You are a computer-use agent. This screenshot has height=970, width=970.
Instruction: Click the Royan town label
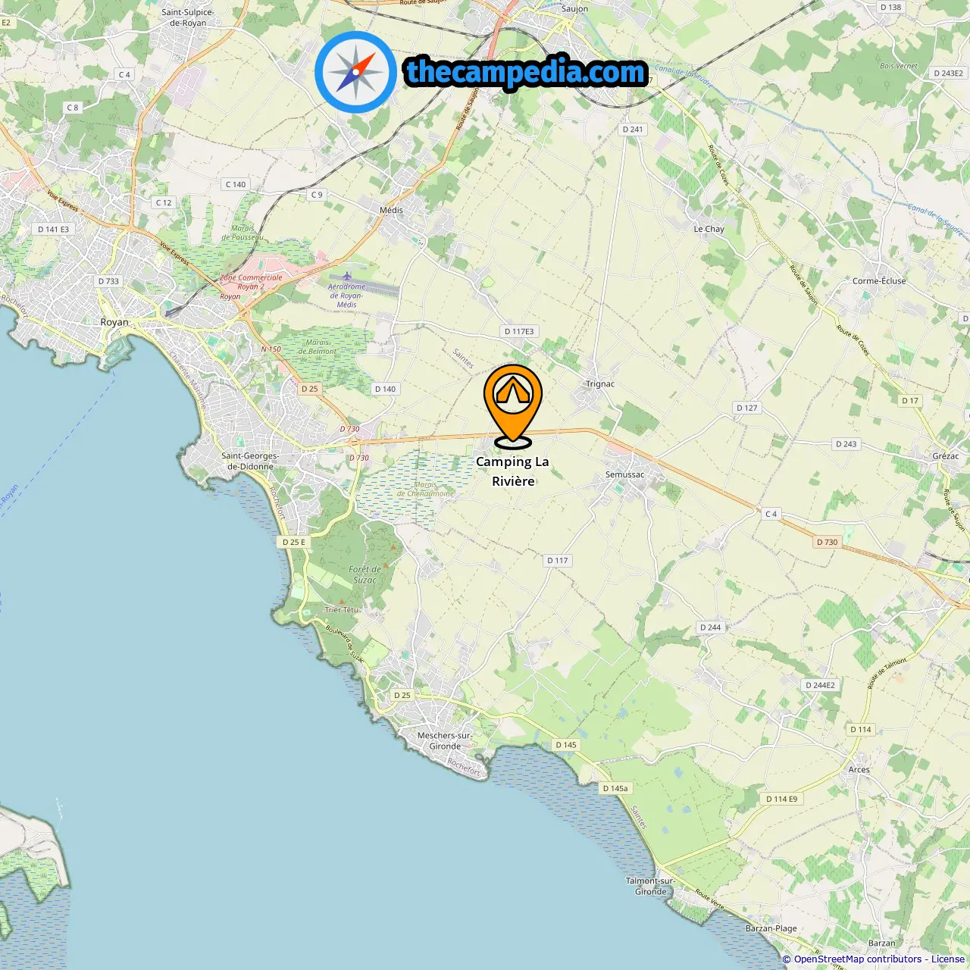[114, 322]
